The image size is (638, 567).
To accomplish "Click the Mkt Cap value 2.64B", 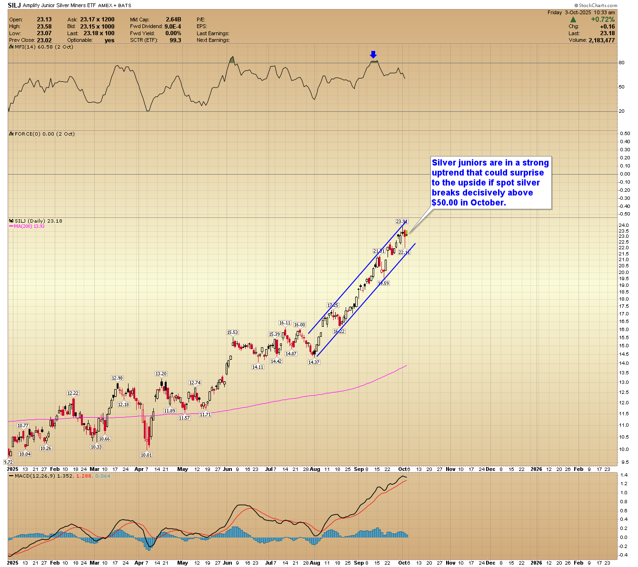I will [173, 20].
